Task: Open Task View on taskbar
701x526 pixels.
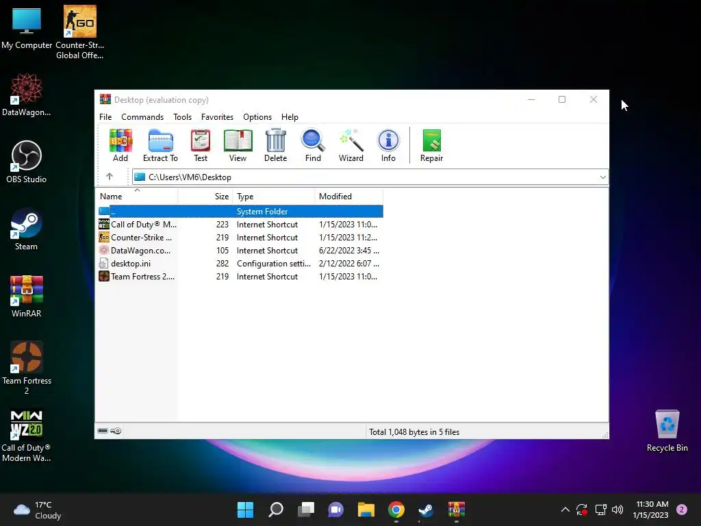Action: click(306, 510)
